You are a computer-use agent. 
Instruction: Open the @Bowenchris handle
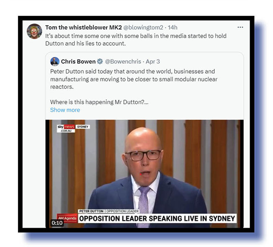(x=123, y=62)
